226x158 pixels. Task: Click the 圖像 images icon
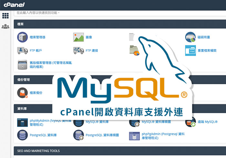click(x=78, y=37)
